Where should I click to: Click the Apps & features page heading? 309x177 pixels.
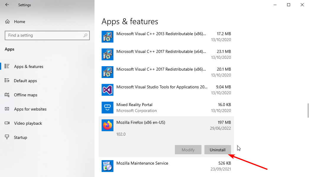130,22
